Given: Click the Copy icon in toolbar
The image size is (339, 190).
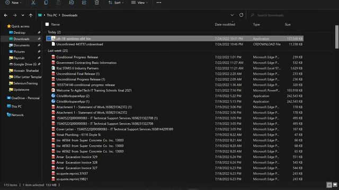Looking at the screenshot, I should 46,3.
